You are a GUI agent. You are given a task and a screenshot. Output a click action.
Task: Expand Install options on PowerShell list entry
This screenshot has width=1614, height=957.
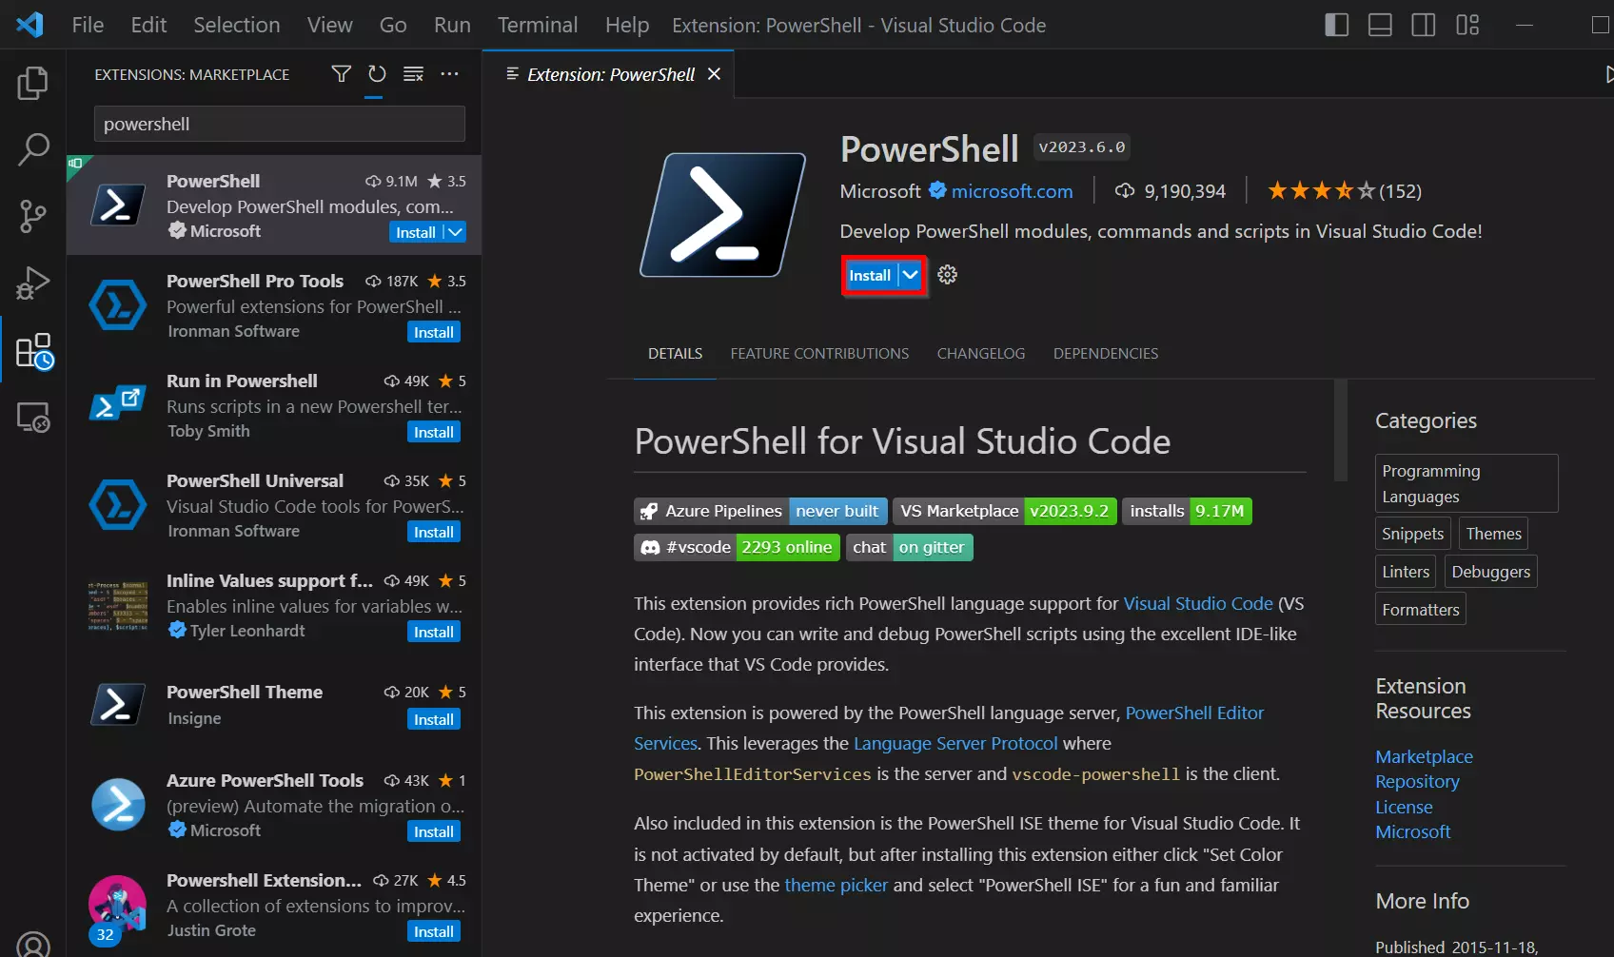click(455, 232)
